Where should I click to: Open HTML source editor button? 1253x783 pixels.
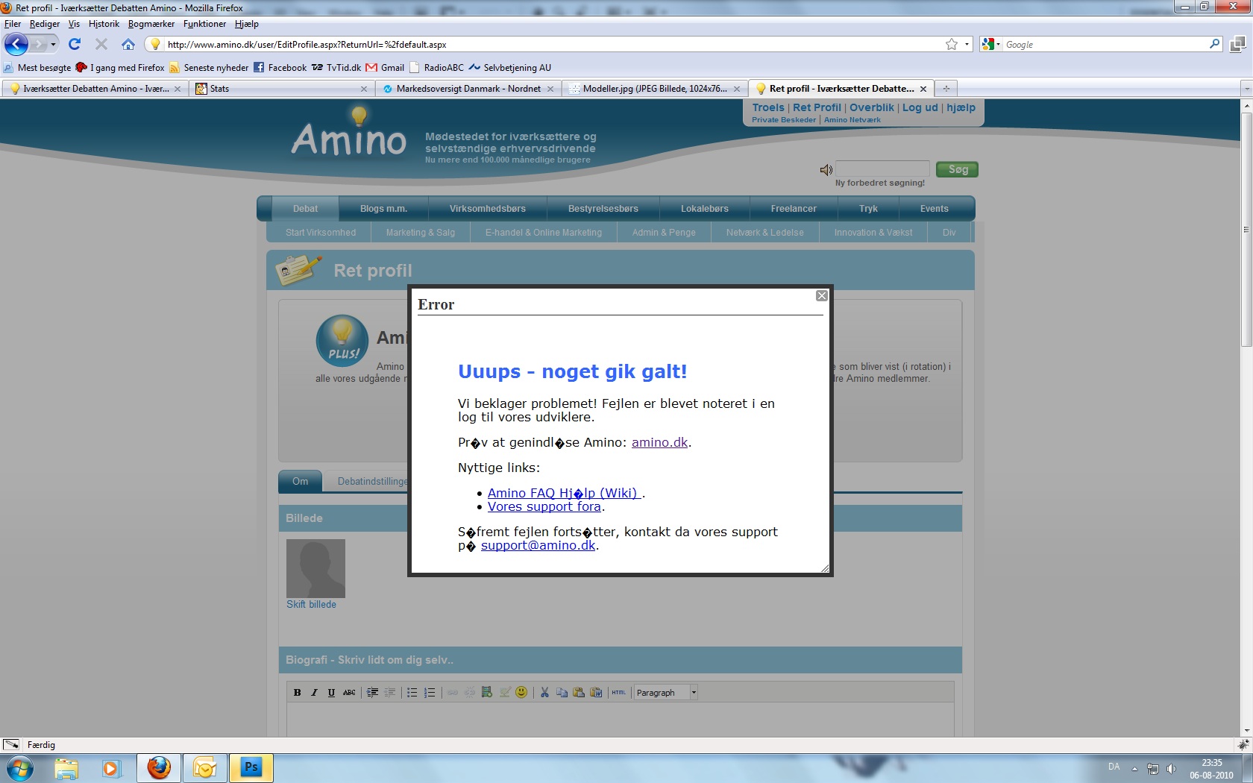point(618,692)
